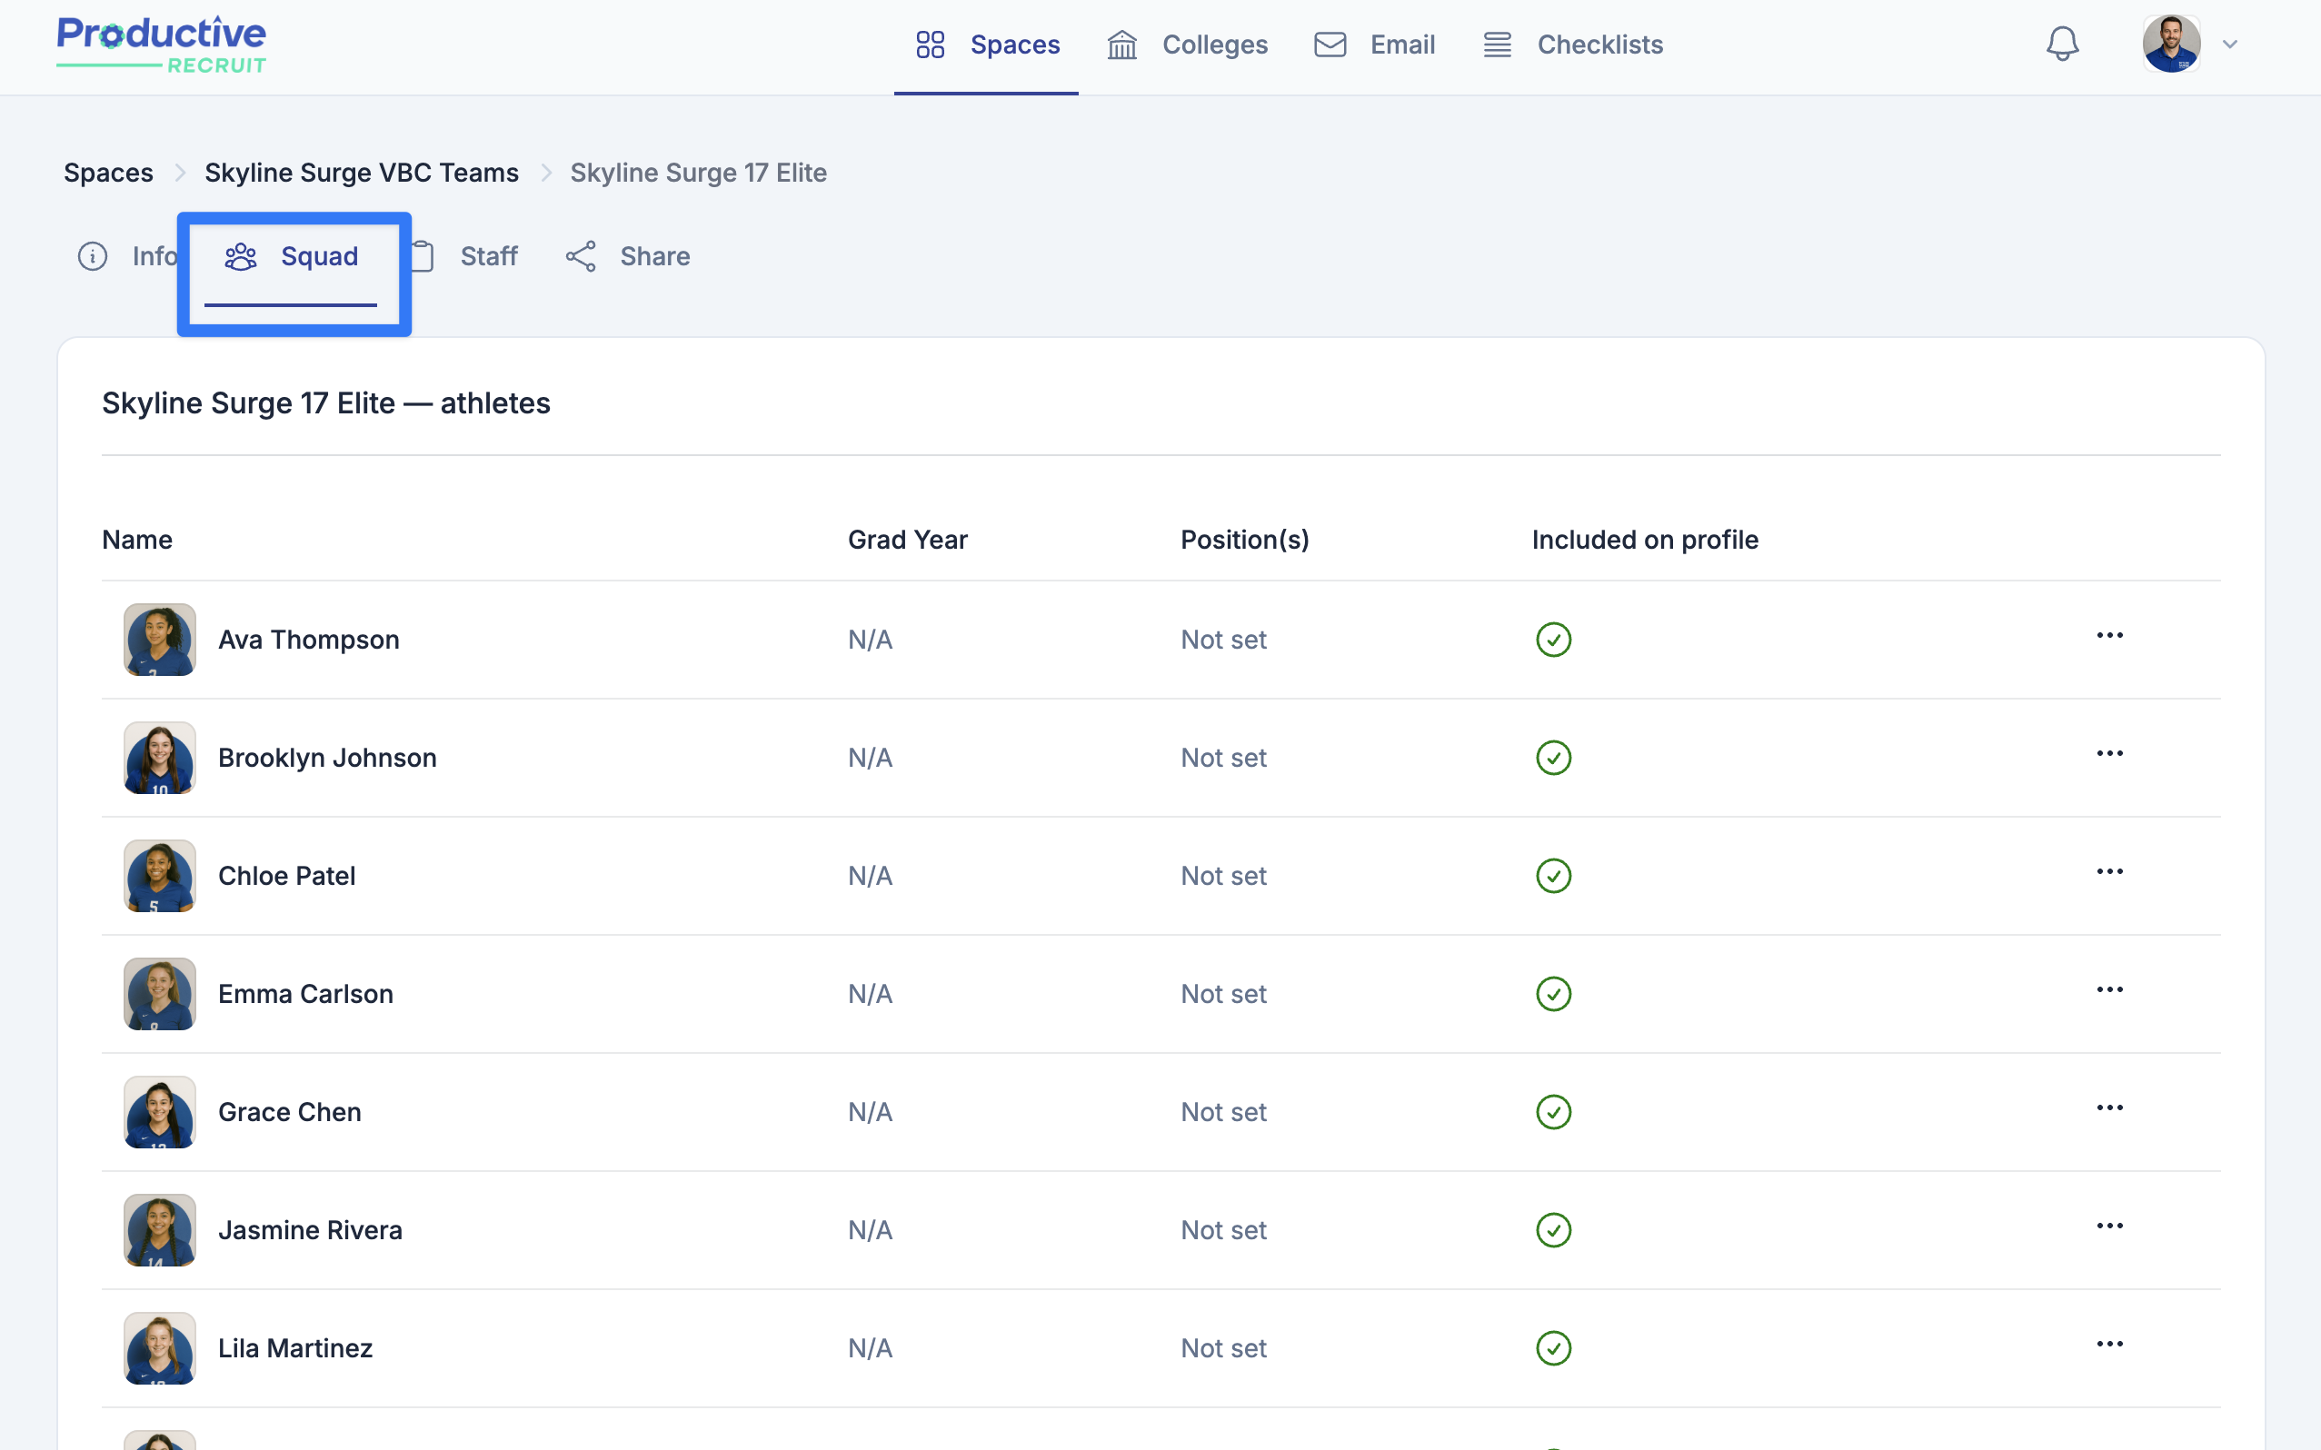The image size is (2321, 1450).
Task: Open more options for Emma Carlson
Action: point(2109,989)
